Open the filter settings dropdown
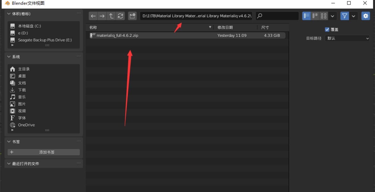The image size is (375, 192). point(354,16)
